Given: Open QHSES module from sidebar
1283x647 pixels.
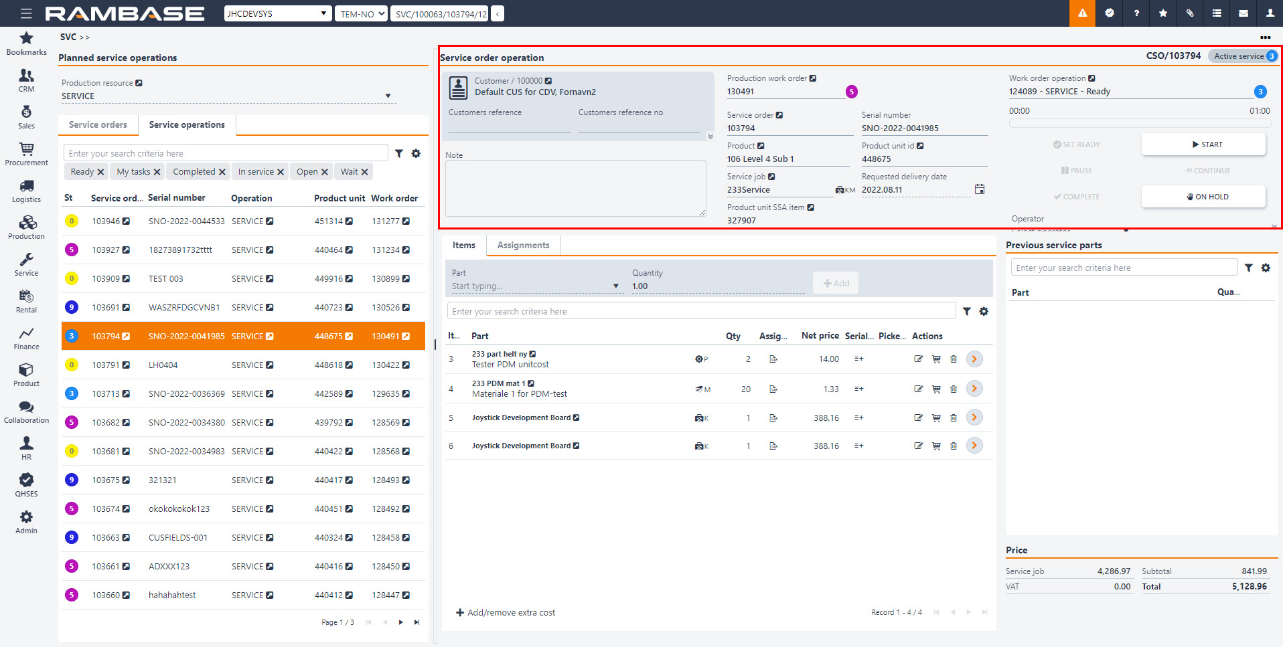Looking at the screenshot, I should tap(26, 484).
